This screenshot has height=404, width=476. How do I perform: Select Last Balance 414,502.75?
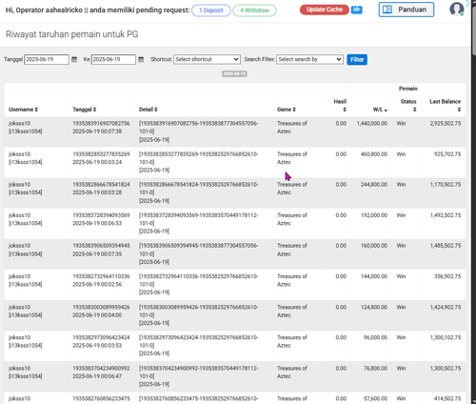447,398
